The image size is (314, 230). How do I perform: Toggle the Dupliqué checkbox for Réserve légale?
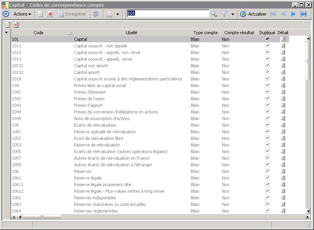[x=267, y=178]
